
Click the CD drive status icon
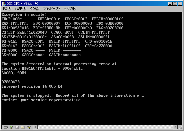(11, 127)
